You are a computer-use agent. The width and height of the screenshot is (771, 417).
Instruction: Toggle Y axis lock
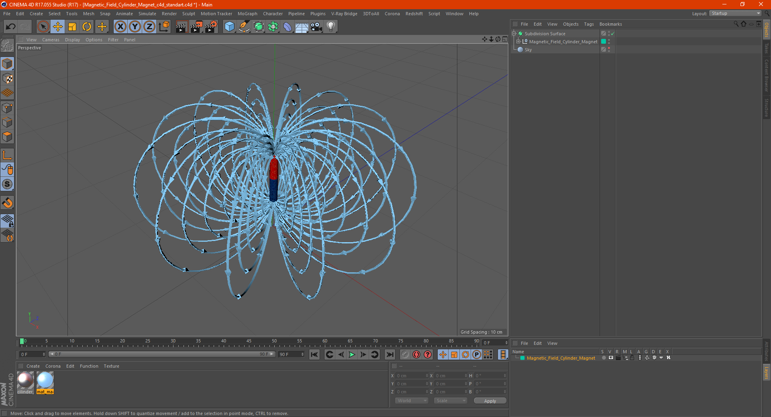pyautogui.click(x=135, y=27)
